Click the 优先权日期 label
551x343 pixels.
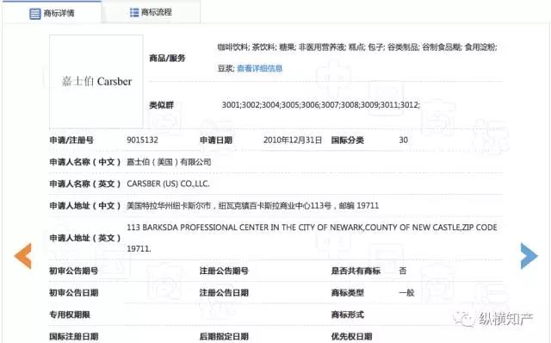[x=351, y=336]
